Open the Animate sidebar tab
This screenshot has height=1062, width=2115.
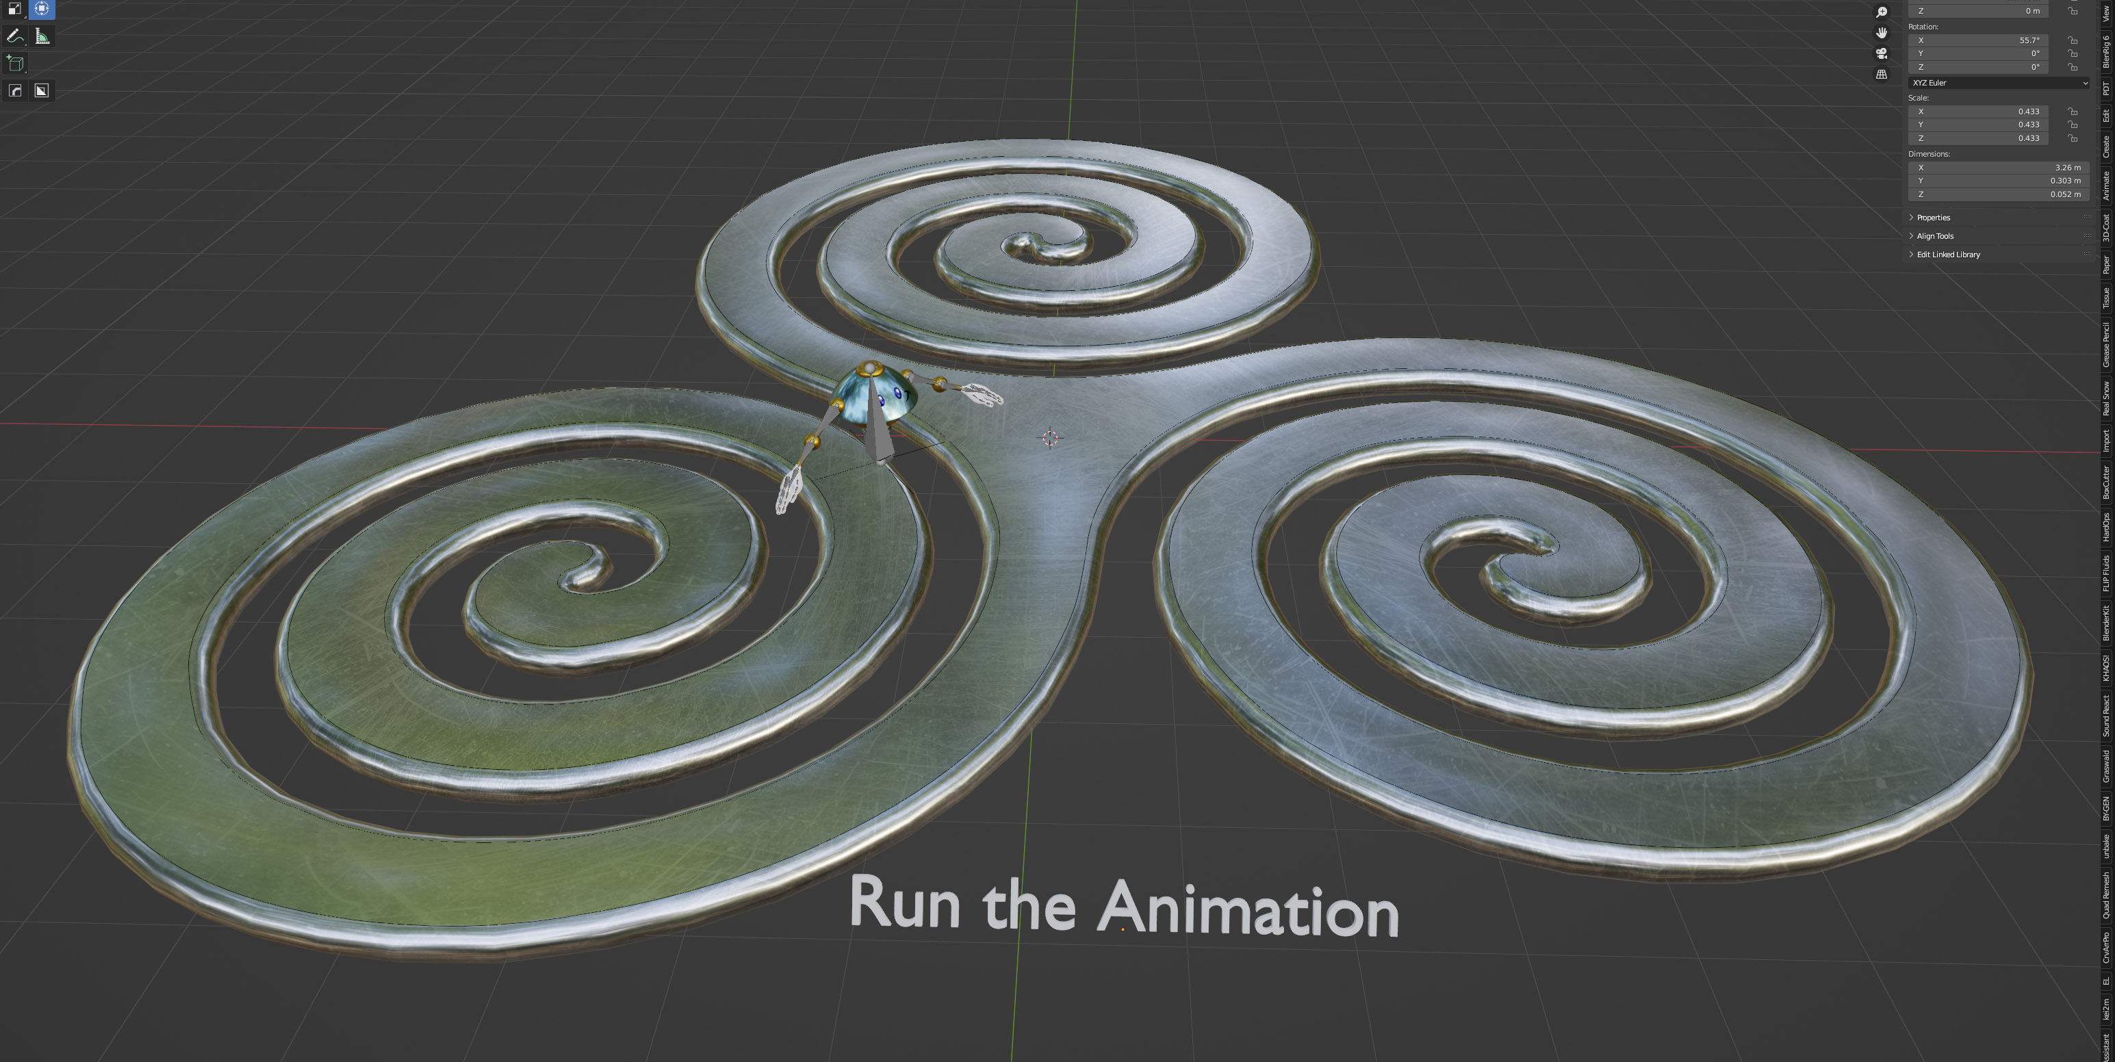[x=2107, y=185]
